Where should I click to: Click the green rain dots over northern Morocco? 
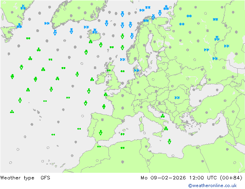(99, 147)
